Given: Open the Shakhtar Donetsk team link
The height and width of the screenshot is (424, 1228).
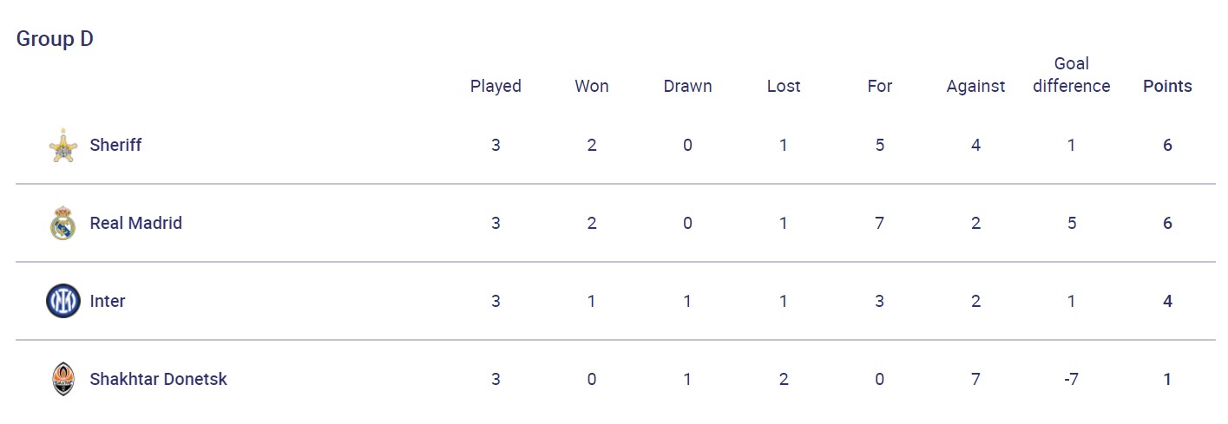Looking at the screenshot, I should coord(158,380).
